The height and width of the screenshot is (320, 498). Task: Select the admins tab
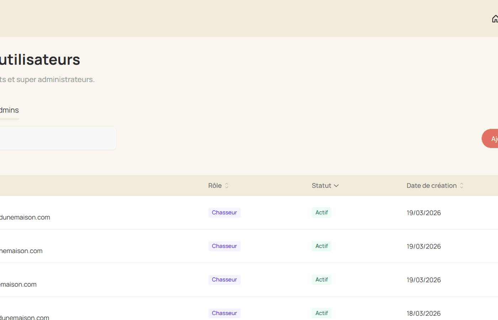click(x=9, y=110)
